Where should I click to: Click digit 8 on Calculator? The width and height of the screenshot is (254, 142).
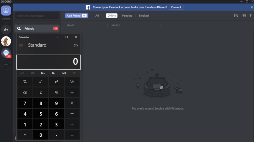click(41, 103)
